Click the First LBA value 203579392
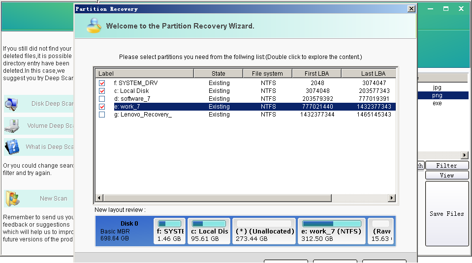This screenshot has width=472, height=263. coord(317,99)
